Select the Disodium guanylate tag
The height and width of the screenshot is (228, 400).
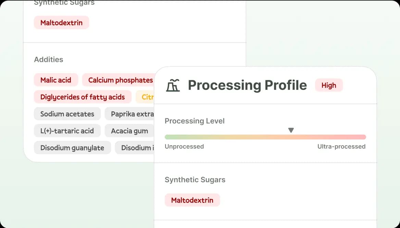click(x=72, y=148)
